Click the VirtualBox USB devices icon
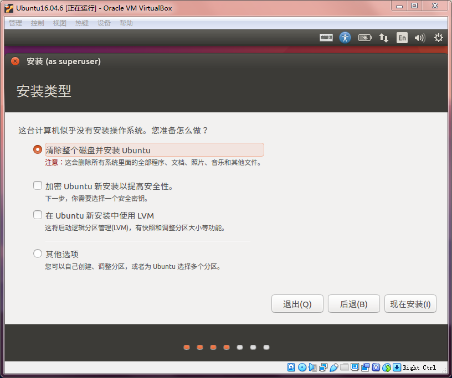Viewport: 452px width, 378px height. 333,367
